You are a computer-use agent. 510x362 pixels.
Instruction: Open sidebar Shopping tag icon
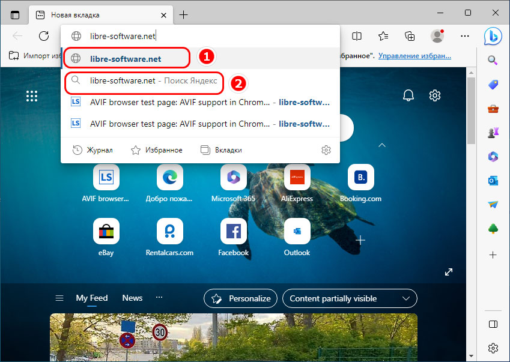click(493, 85)
